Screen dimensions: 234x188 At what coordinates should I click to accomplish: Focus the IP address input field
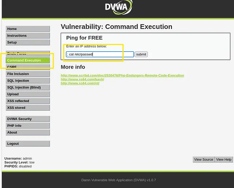coord(100,54)
